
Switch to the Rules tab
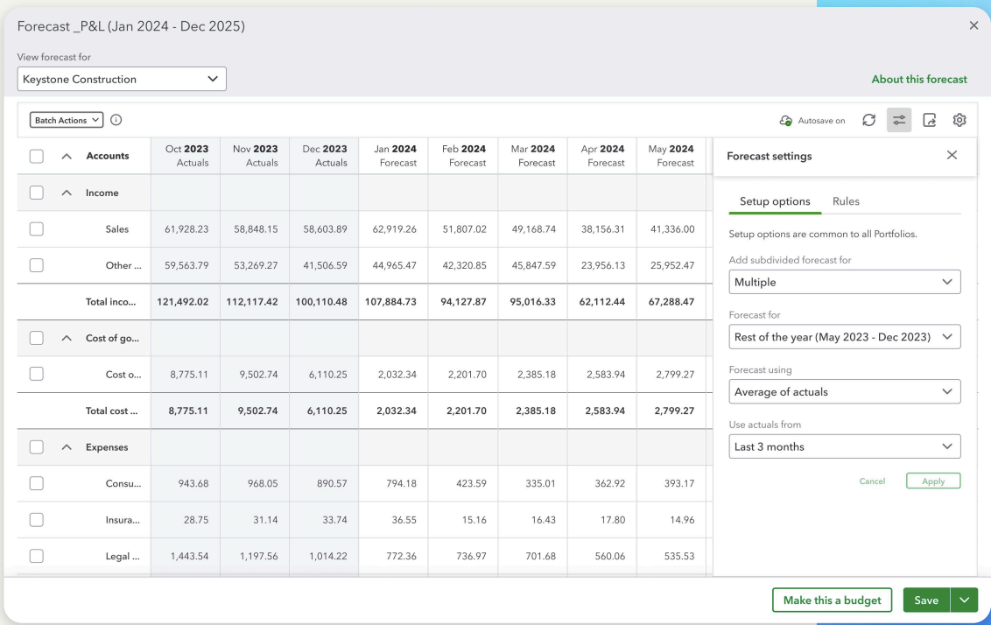point(846,201)
